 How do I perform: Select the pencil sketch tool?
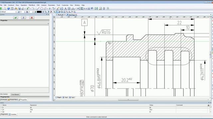(x=58, y=9)
